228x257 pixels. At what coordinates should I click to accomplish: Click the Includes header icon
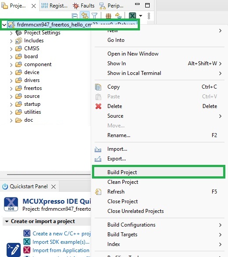18,41
